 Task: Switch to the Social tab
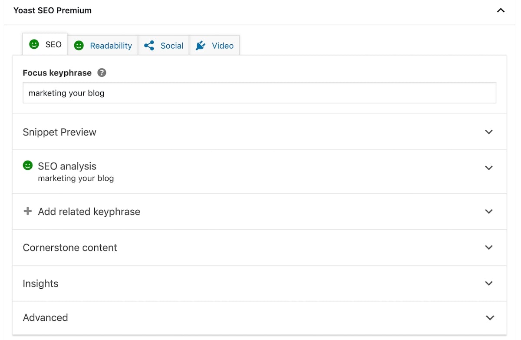[171, 45]
